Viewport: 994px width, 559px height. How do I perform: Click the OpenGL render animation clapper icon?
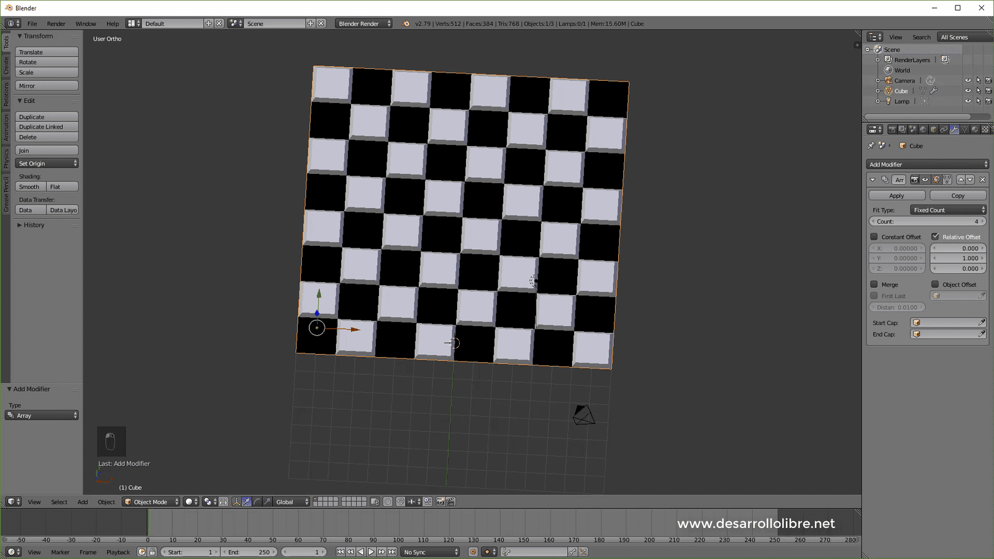450,502
